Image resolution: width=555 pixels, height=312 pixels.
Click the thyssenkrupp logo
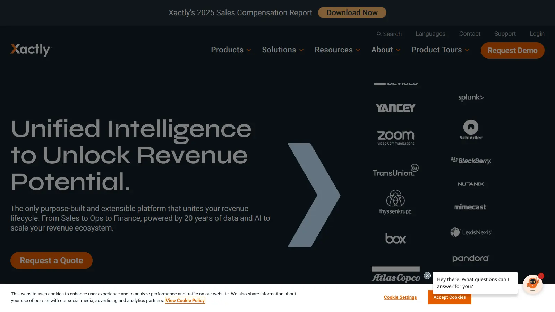[x=395, y=202]
